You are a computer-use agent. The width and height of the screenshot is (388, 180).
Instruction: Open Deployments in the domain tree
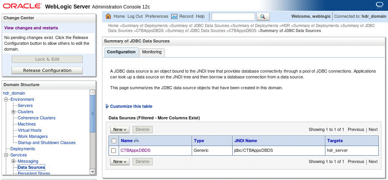(22, 149)
